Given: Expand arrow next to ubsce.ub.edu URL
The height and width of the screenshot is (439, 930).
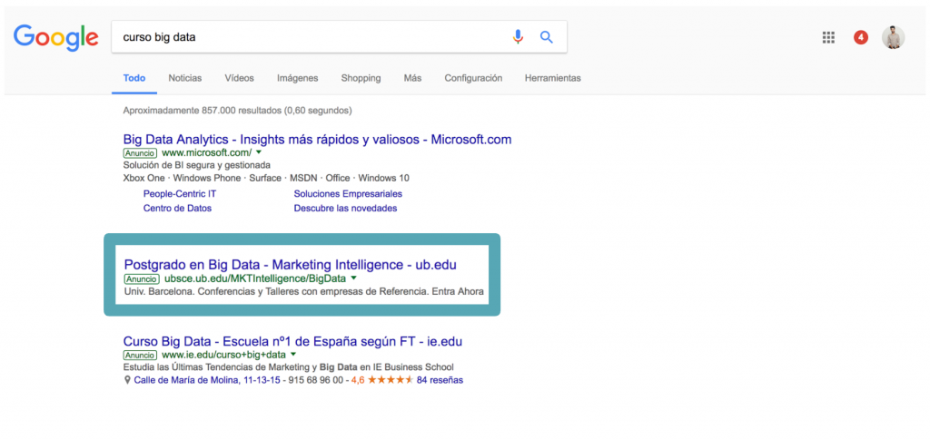Looking at the screenshot, I should click(x=353, y=278).
